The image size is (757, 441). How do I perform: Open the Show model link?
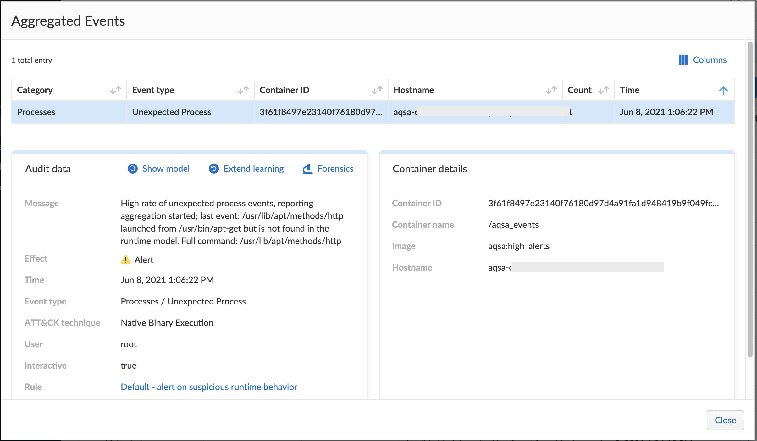tap(166, 169)
